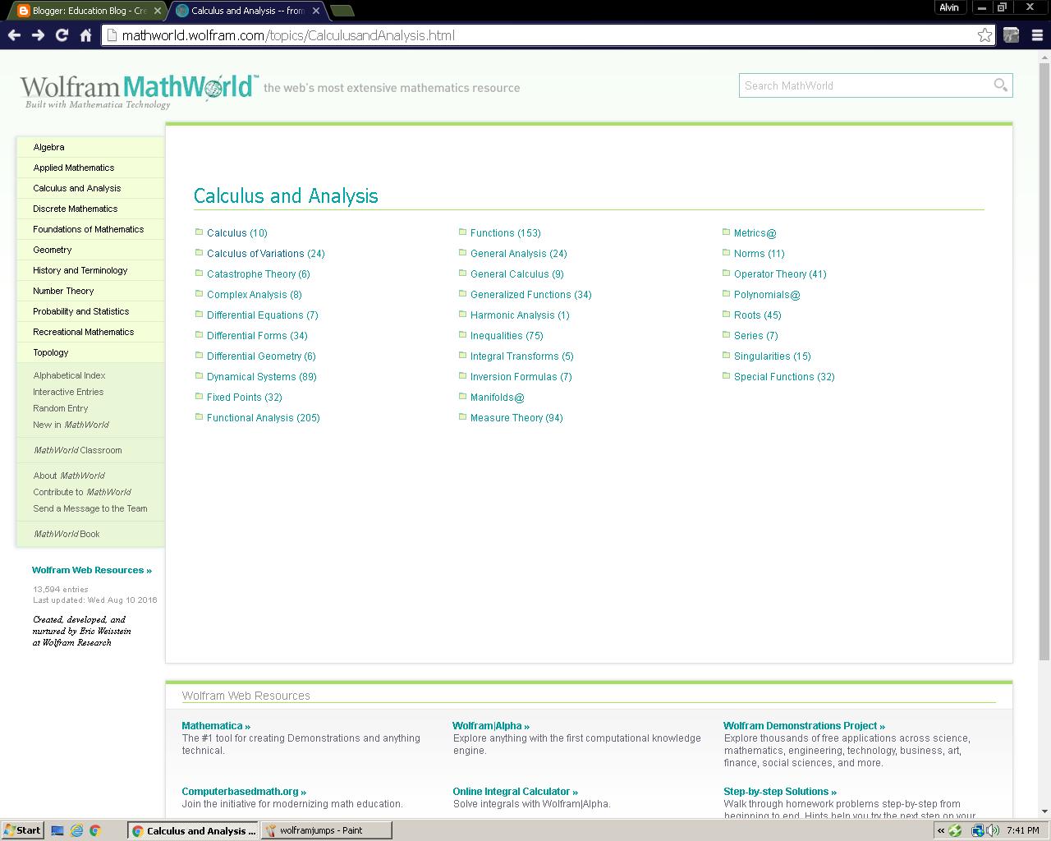Bookmark this page with the star icon
This screenshot has width=1051, height=841.
[x=984, y=35]
